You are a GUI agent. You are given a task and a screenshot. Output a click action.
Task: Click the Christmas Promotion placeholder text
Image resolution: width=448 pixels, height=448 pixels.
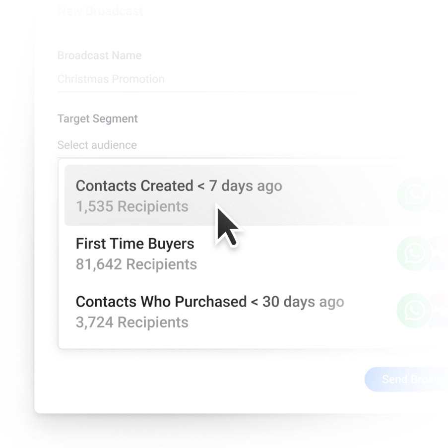111,79
